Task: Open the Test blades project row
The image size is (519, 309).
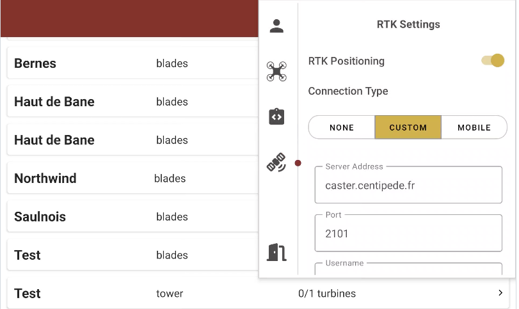Action: tap(128, 255)
